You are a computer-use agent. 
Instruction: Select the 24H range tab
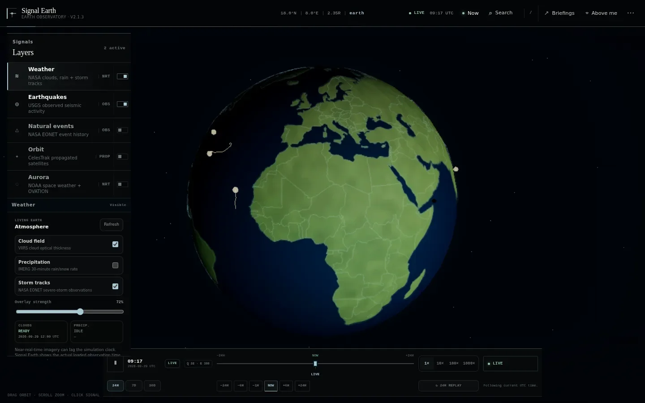(116, 386)
